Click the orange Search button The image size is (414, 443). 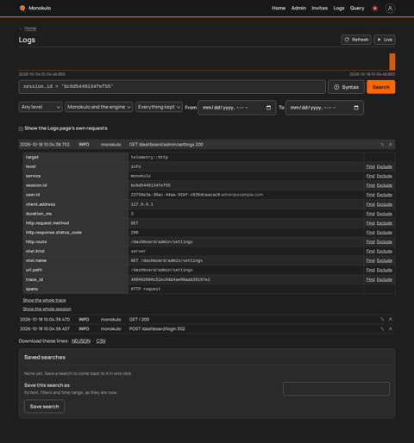click(381, 87)
